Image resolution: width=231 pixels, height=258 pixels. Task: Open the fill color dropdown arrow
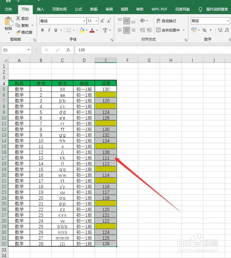tap(87, 30)
